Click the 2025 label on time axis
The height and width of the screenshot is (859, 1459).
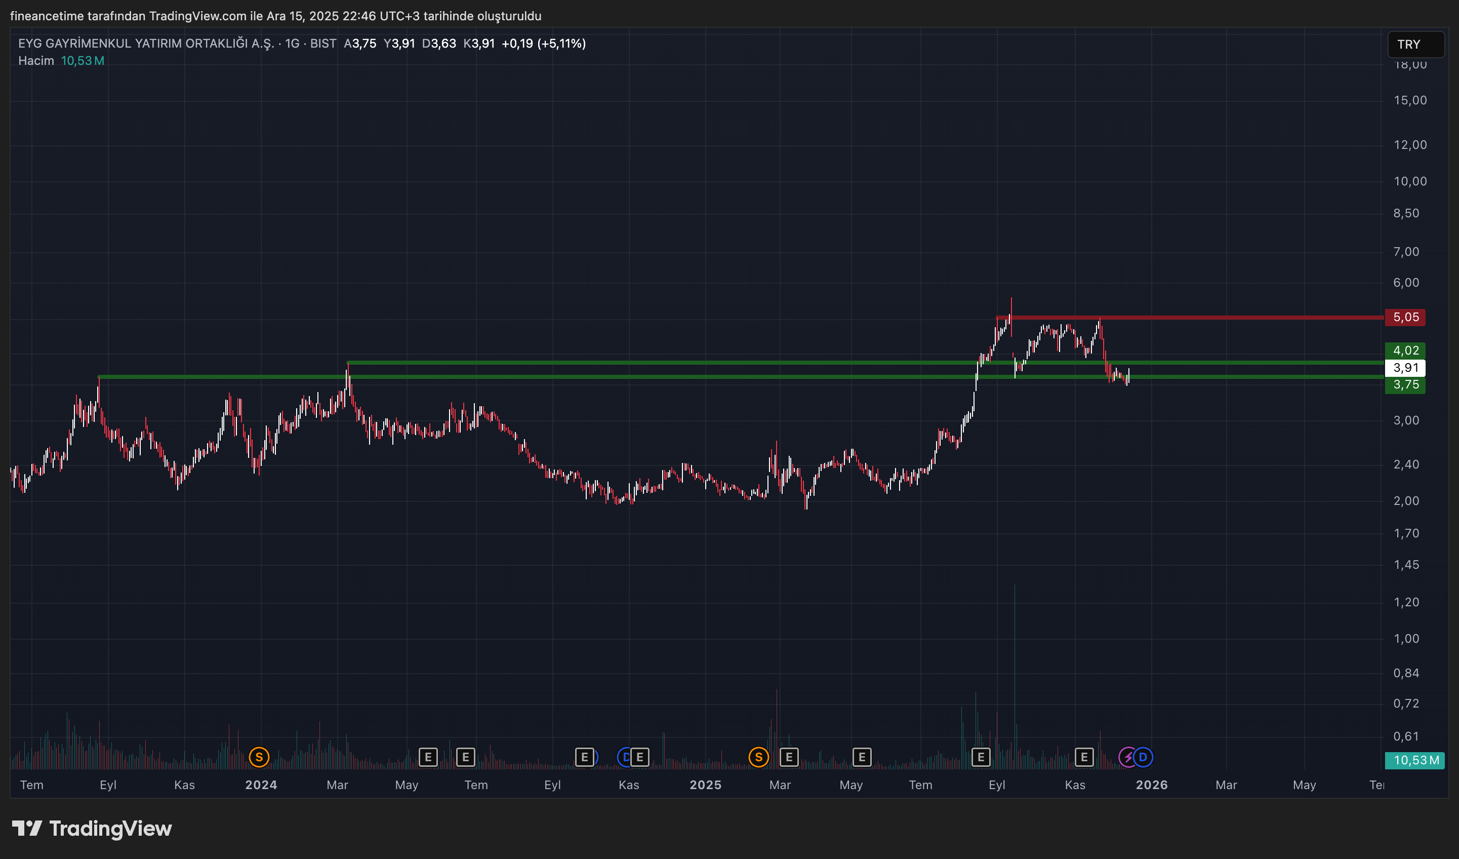pyautogui.click(x=705, y=785)
